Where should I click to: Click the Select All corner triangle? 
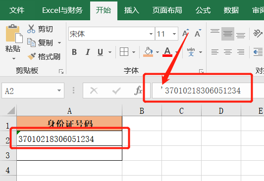pyautogui.click(x=11, y=111)
